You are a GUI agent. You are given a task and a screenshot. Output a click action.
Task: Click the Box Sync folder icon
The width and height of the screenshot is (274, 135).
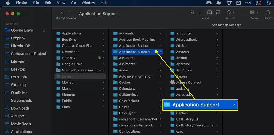[58, 40]
